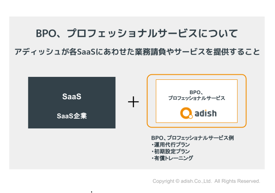Viewport: 275px width, 193px height.
Task: Click the BPO、プロフェッショナルサービス例 heading
Action: (192, 138)
